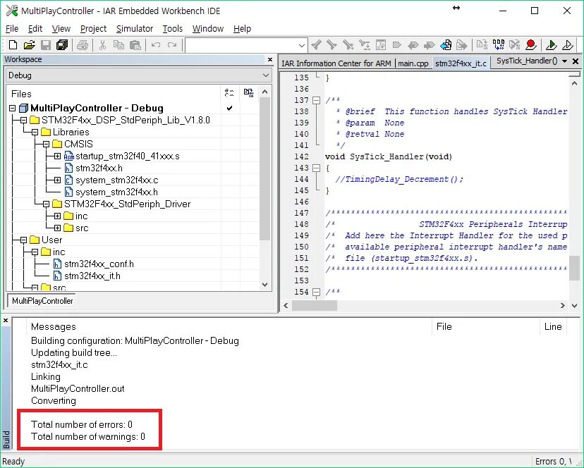Screen dimensions: 584x468
Task: Collapse code fold at line 137
Action: (x=316, y=100)
